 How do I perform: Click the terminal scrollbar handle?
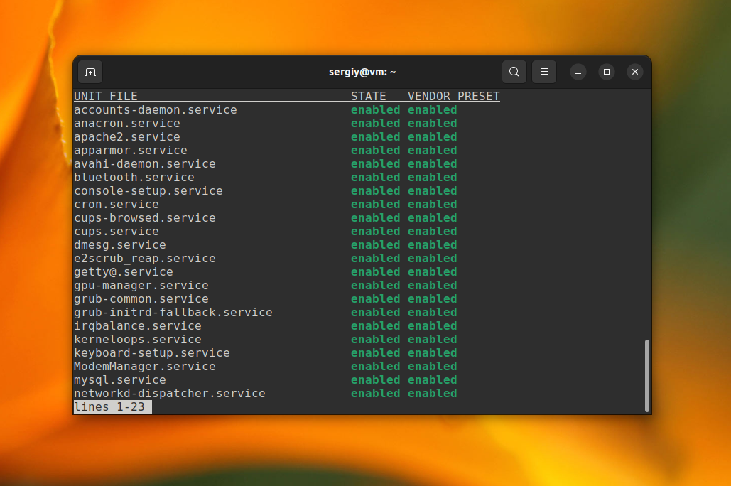[646, 375]
